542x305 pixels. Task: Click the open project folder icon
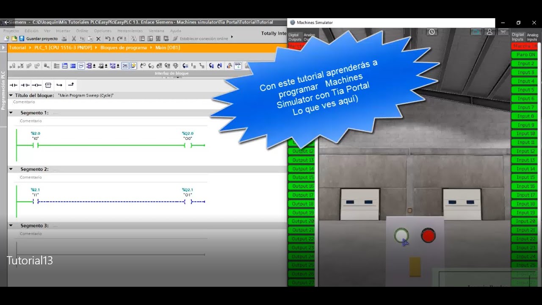14,39
